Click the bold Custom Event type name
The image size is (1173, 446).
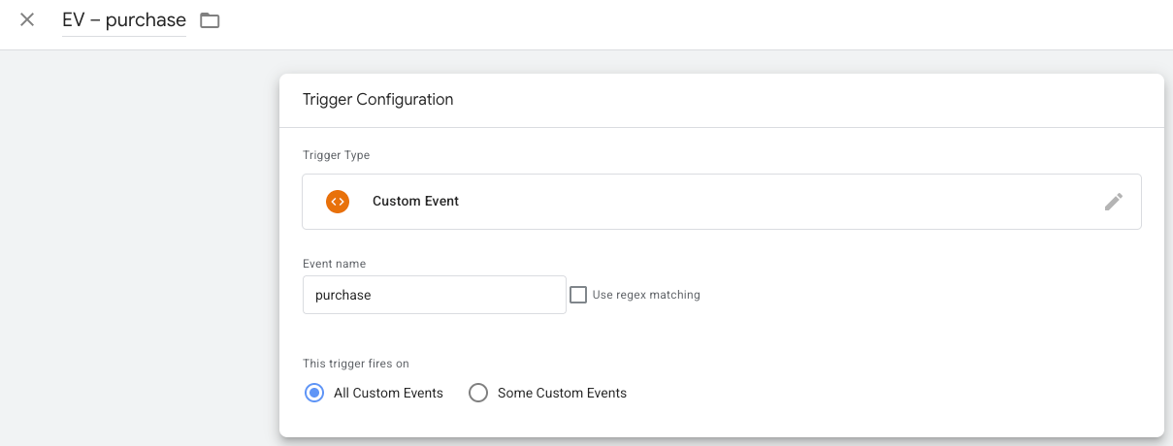tap(415, 202)
